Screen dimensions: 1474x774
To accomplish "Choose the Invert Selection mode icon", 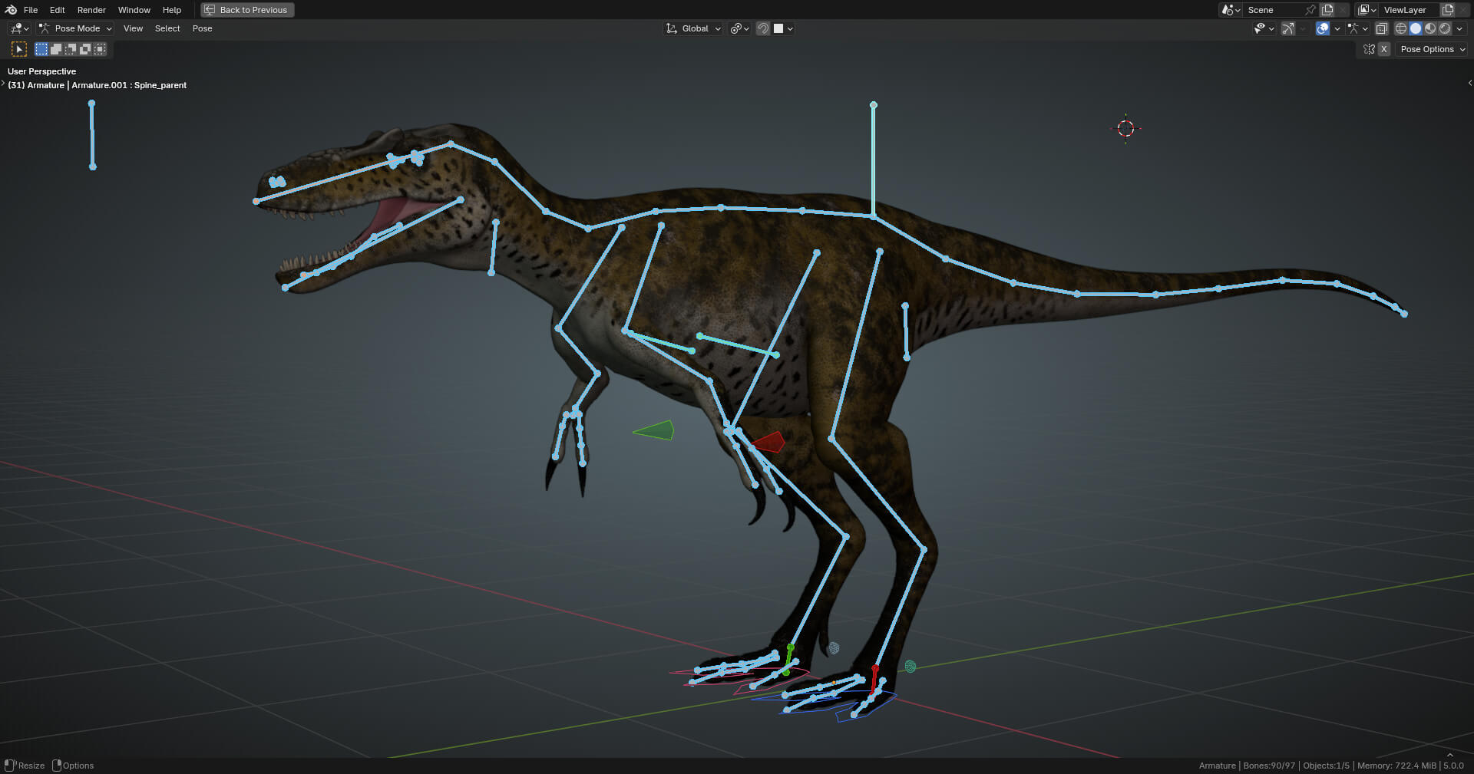I will click(x=85, y=49).
